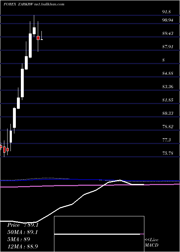Click the 81.85 price level label
Viewport: 180px width, 252px height.
coord(168,100)
